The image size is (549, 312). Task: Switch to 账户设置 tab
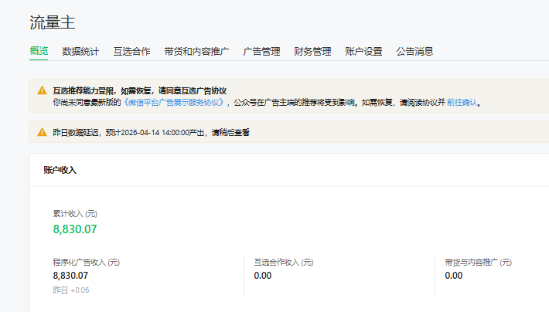pyautogui.click(x=363, y=52)
